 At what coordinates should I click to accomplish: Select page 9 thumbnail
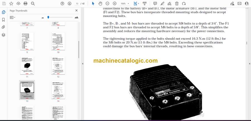pos(27,41)
